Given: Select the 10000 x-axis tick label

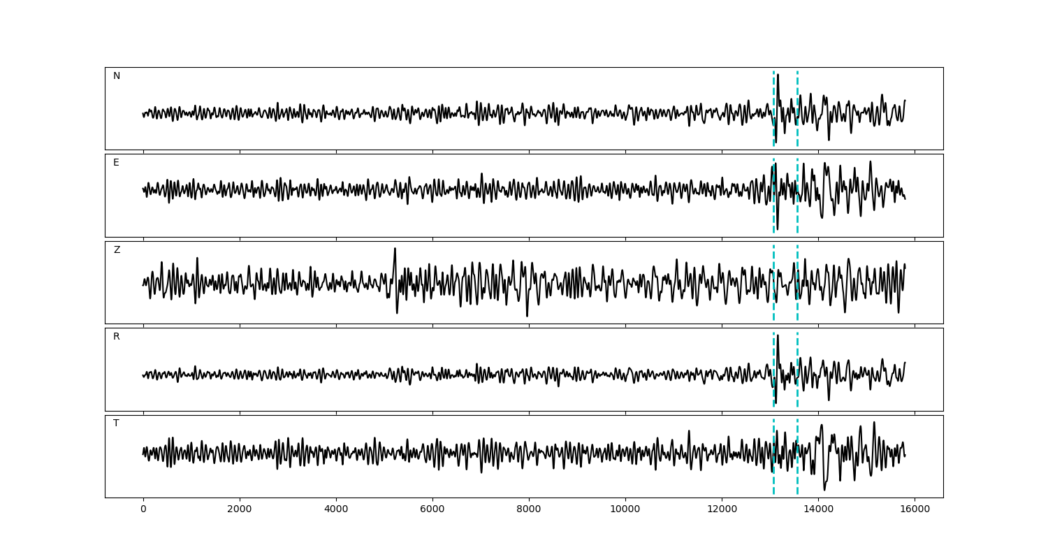Looking at the screenshot, I should coord(625,510).
